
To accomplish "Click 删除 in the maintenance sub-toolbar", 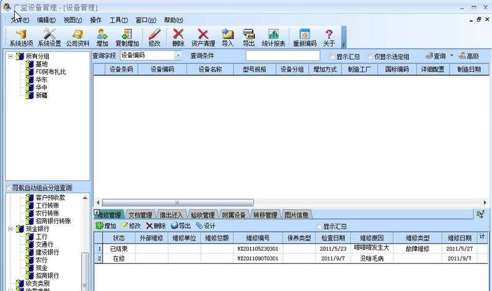I will 156,226.
